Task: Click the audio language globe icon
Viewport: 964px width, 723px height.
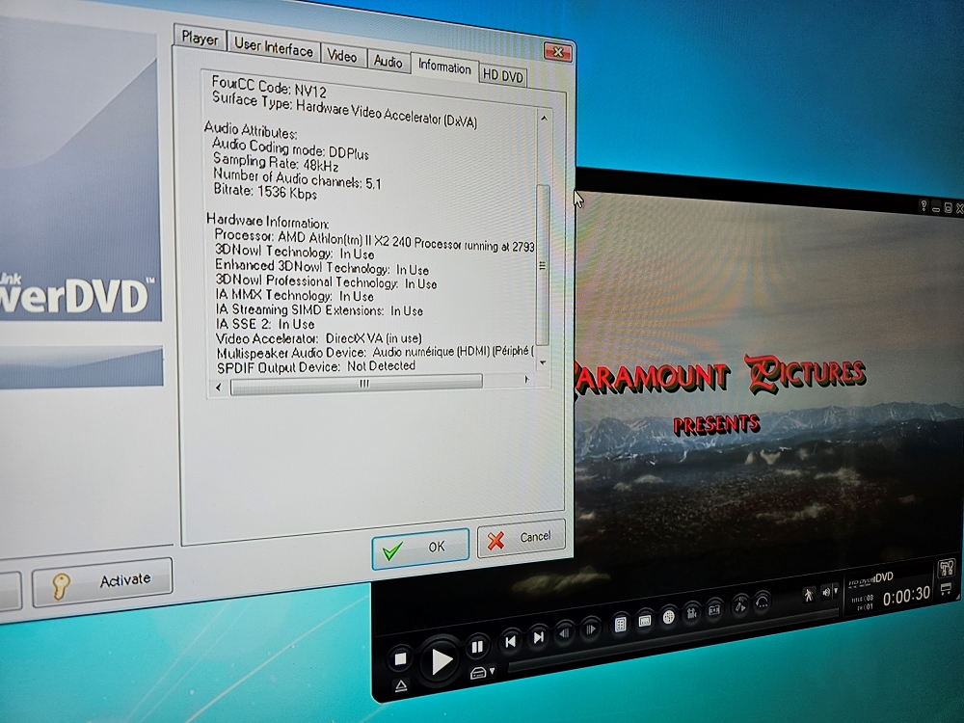Action: [668, 617]
